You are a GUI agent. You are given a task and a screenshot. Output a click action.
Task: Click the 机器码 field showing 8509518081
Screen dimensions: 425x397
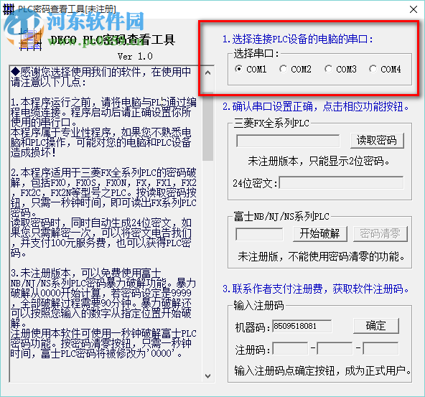302,326
